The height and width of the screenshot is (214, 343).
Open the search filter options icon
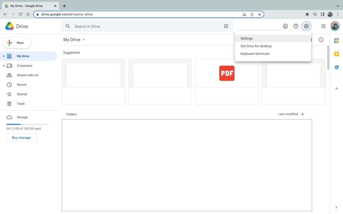tap(226, 26)
